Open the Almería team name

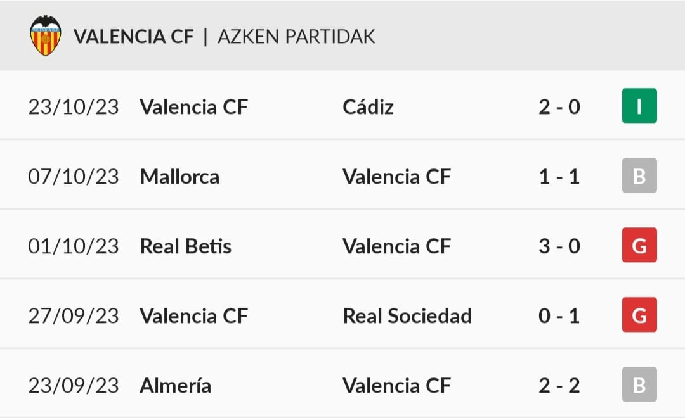tap(175, 386)
